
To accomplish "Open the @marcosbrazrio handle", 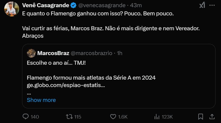I will [x=92, y=53].
